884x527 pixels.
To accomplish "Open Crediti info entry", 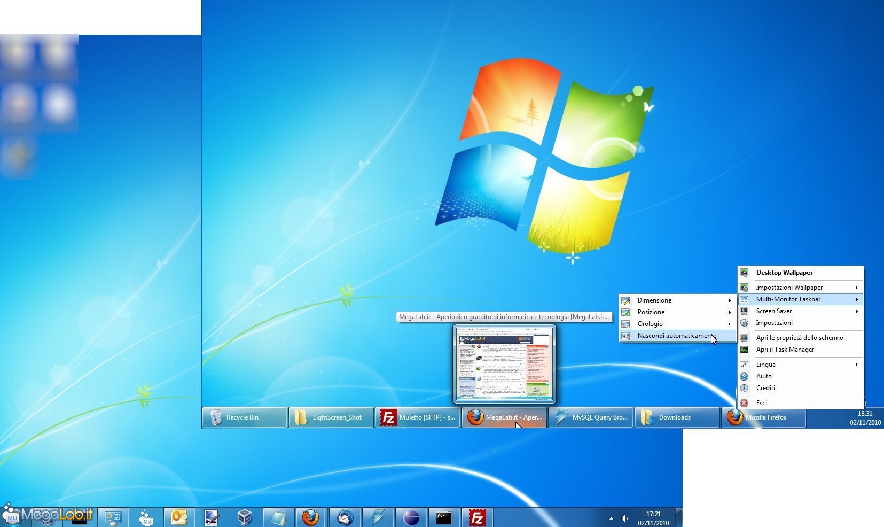I will [800, 388].
